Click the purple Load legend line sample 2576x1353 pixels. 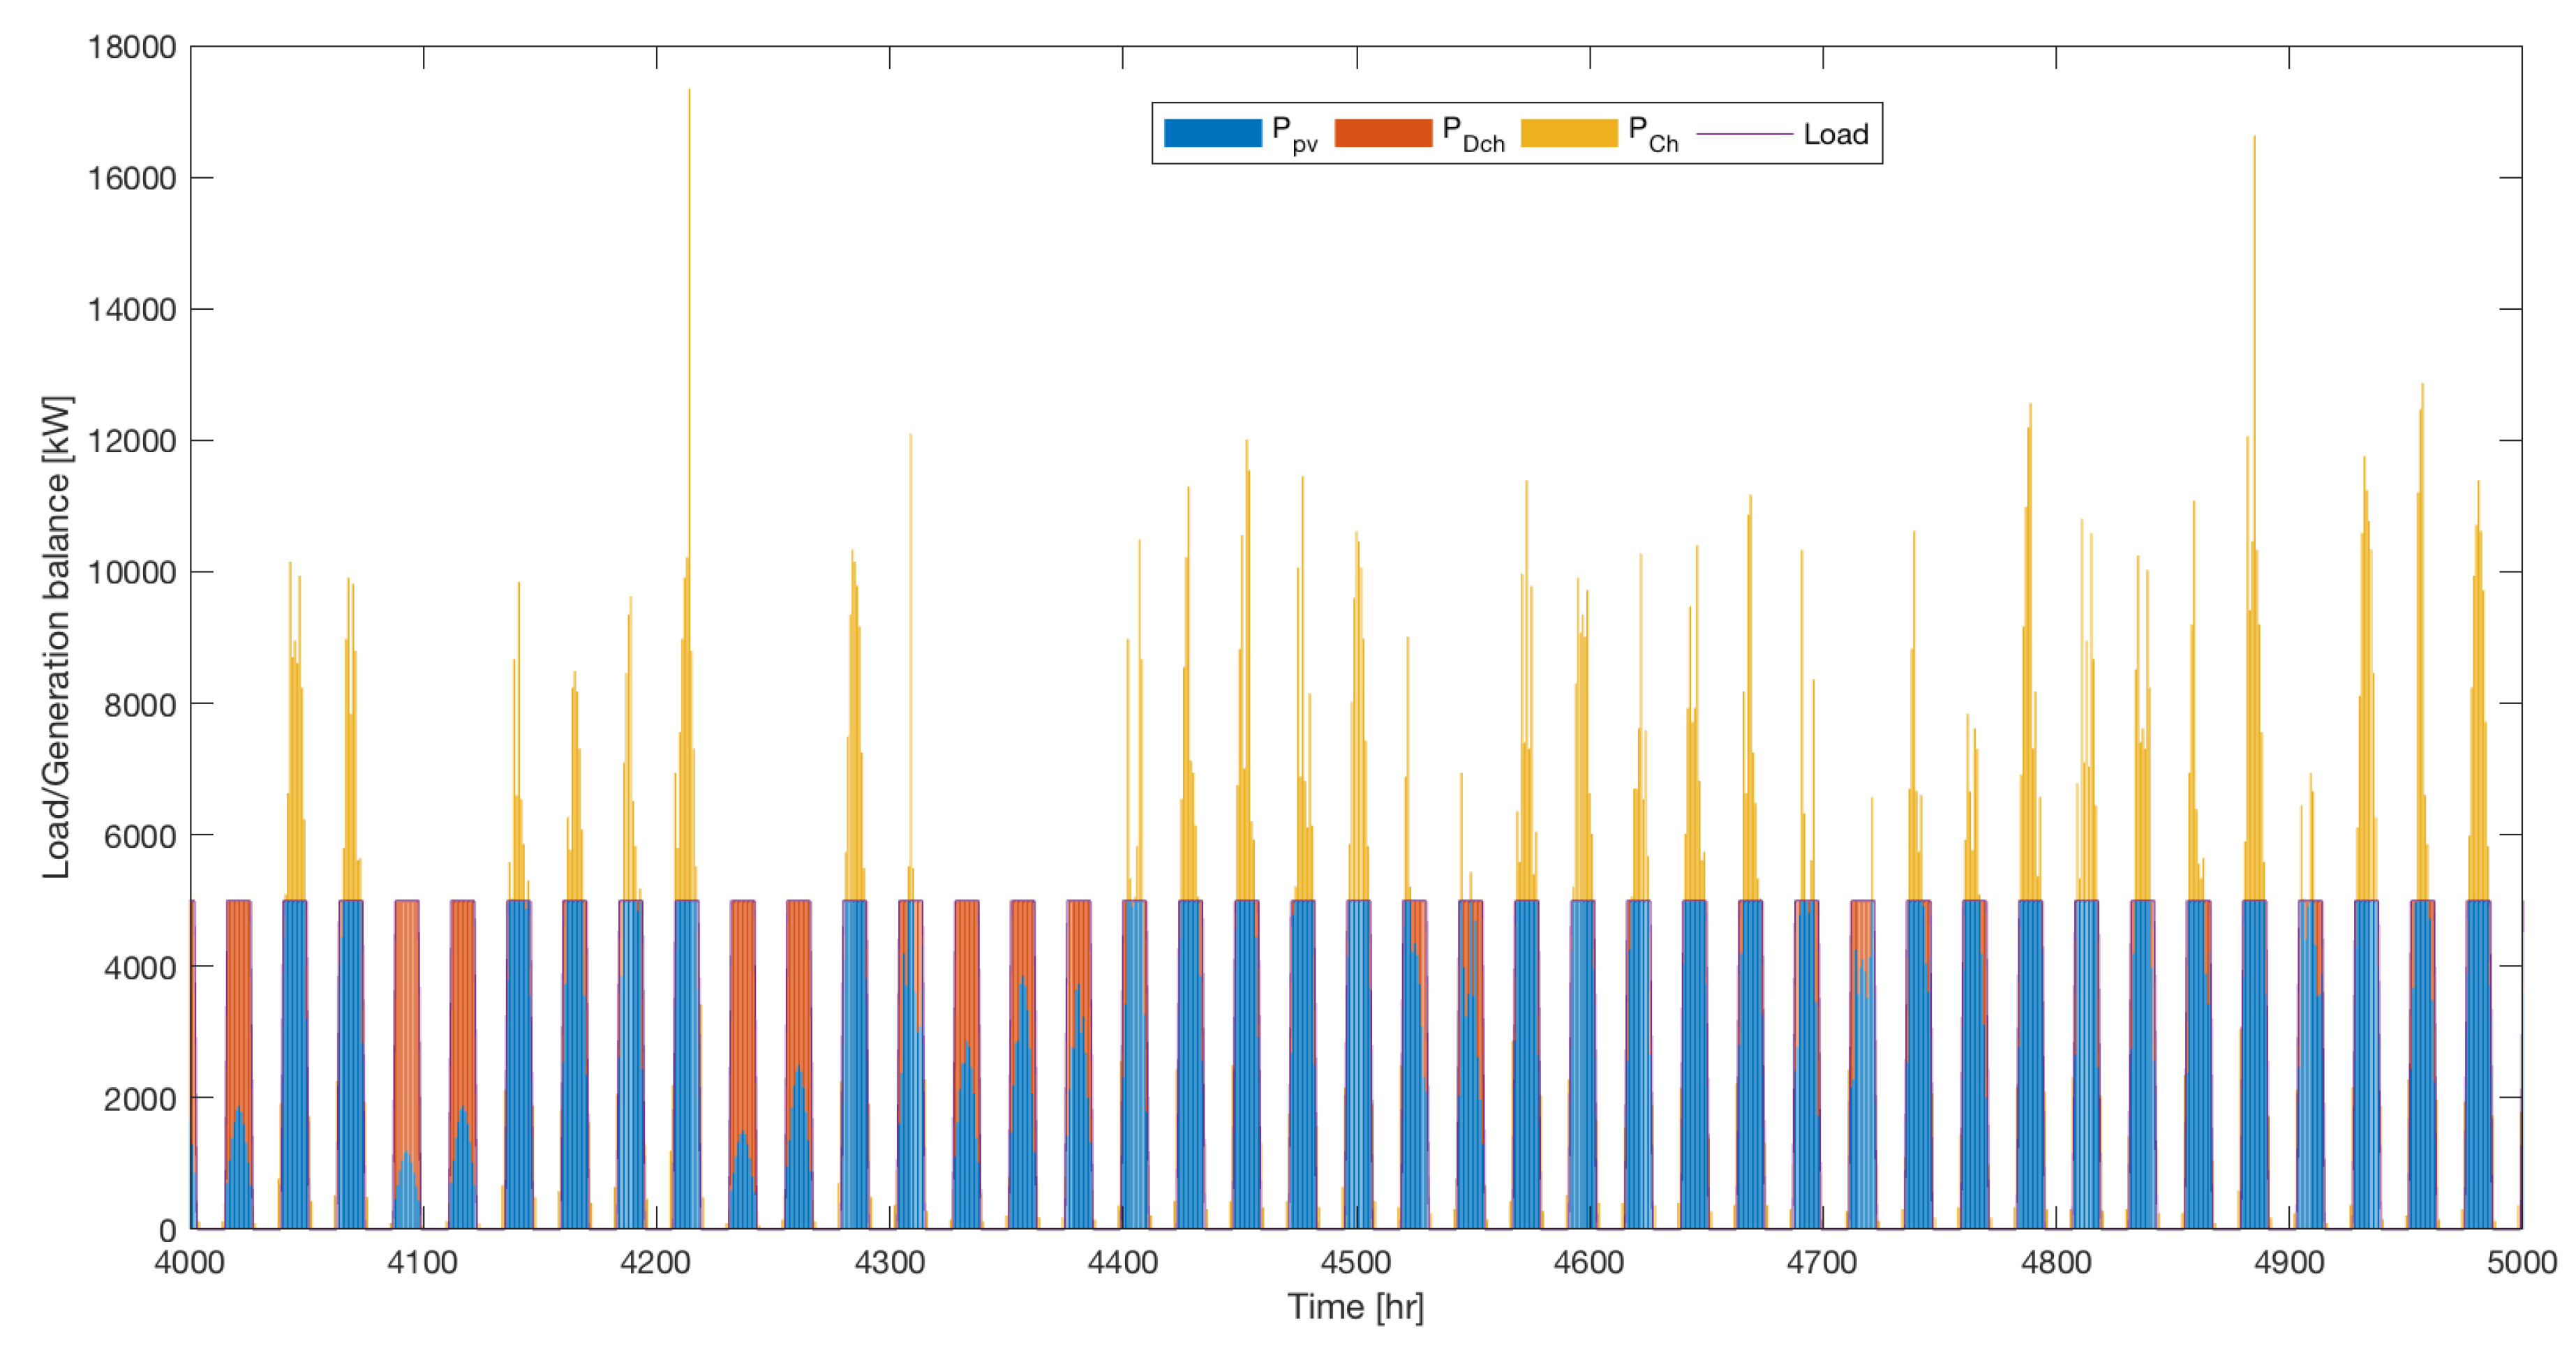tap(1745, 134)
